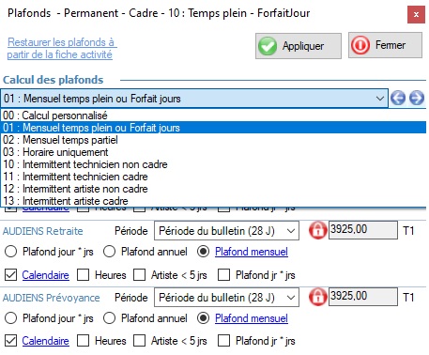Viewport: 429px width, 355px height.
Task: Check Heures checkbox in AUDIENS Retraite section
Action: coord(83,275)
